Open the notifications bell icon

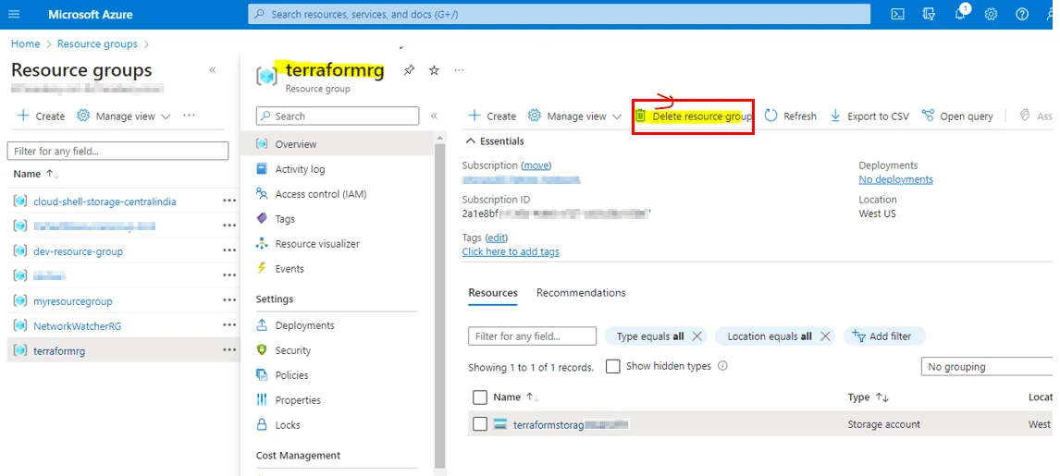coord(960,14)
